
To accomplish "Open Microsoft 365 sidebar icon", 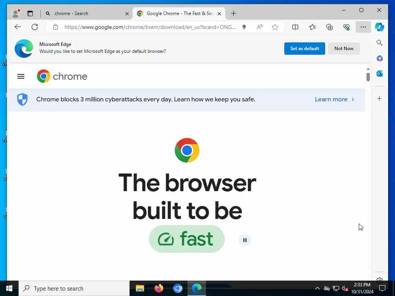I will tap(380, 59).
